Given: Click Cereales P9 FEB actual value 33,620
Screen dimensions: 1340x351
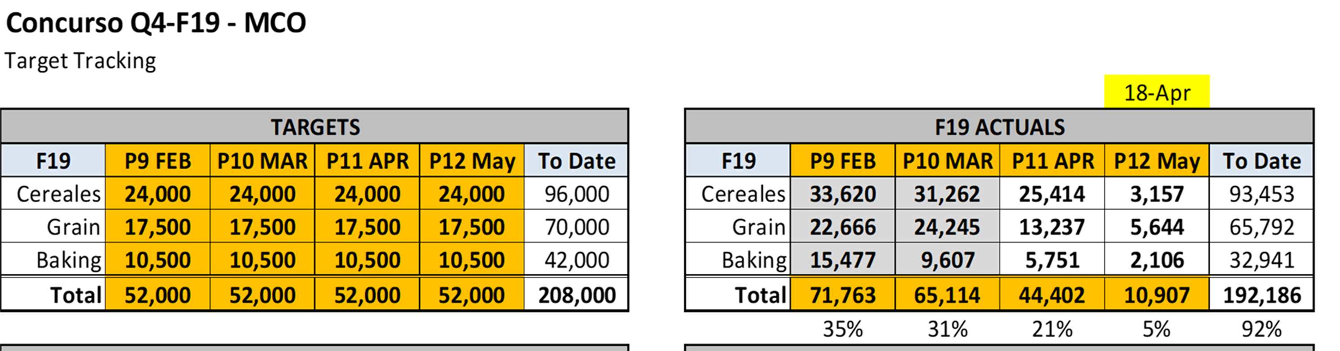Looking at the screenshot, I should pyautogui.click(x=843, y=194).
